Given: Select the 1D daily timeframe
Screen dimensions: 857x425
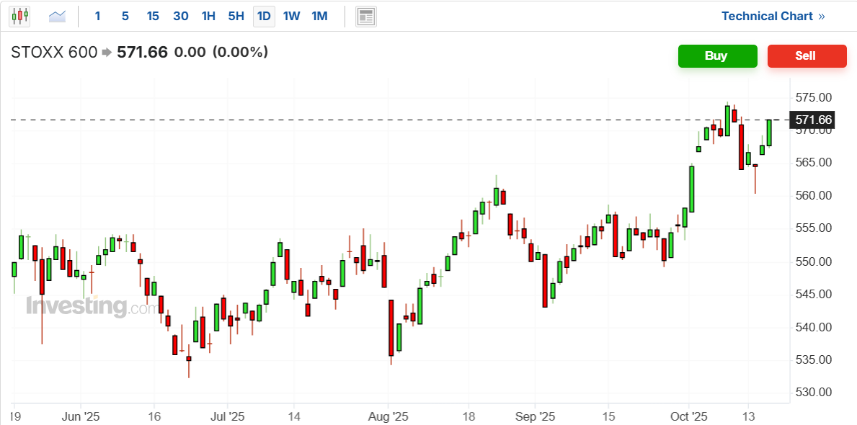Looking at the screenshot, I should (x=264, y=16).
